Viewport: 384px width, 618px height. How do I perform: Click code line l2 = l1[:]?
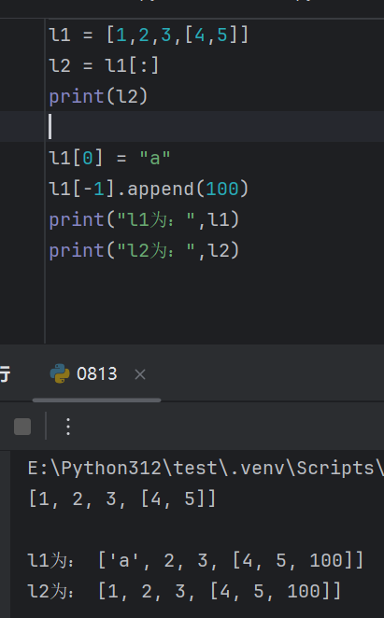104,65
